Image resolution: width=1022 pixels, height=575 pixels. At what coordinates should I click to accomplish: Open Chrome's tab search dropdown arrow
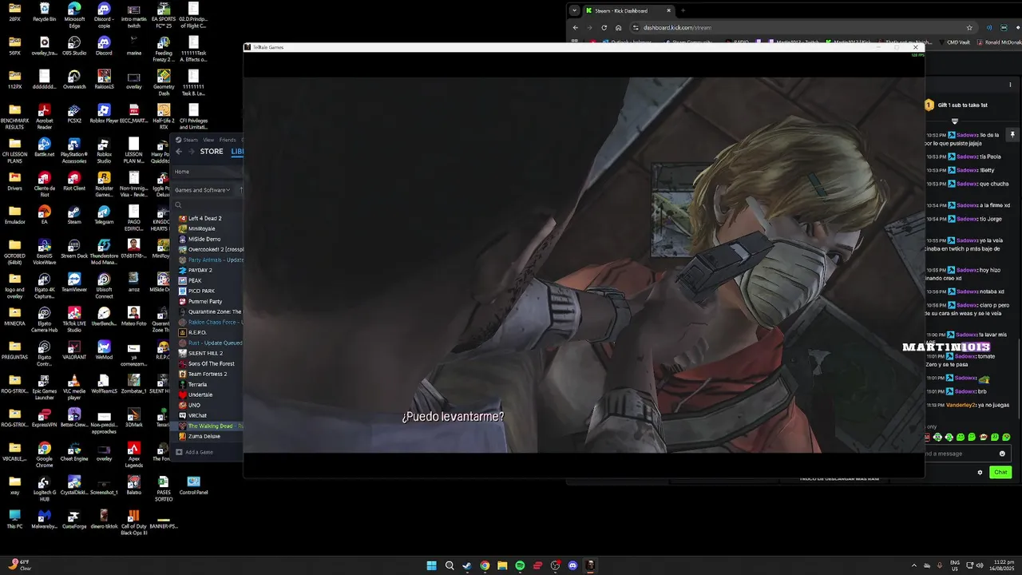pos(574,10)
